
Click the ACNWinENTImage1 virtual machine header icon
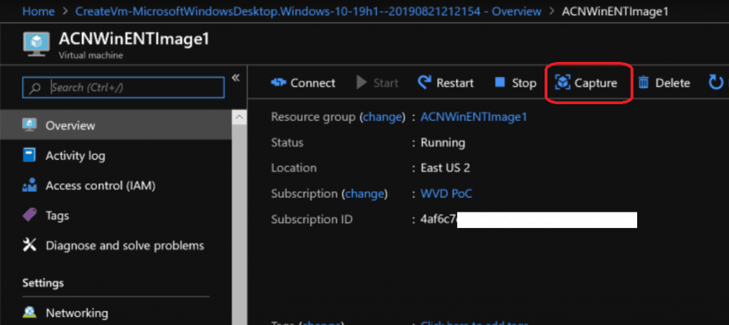[x=36, y=46]
